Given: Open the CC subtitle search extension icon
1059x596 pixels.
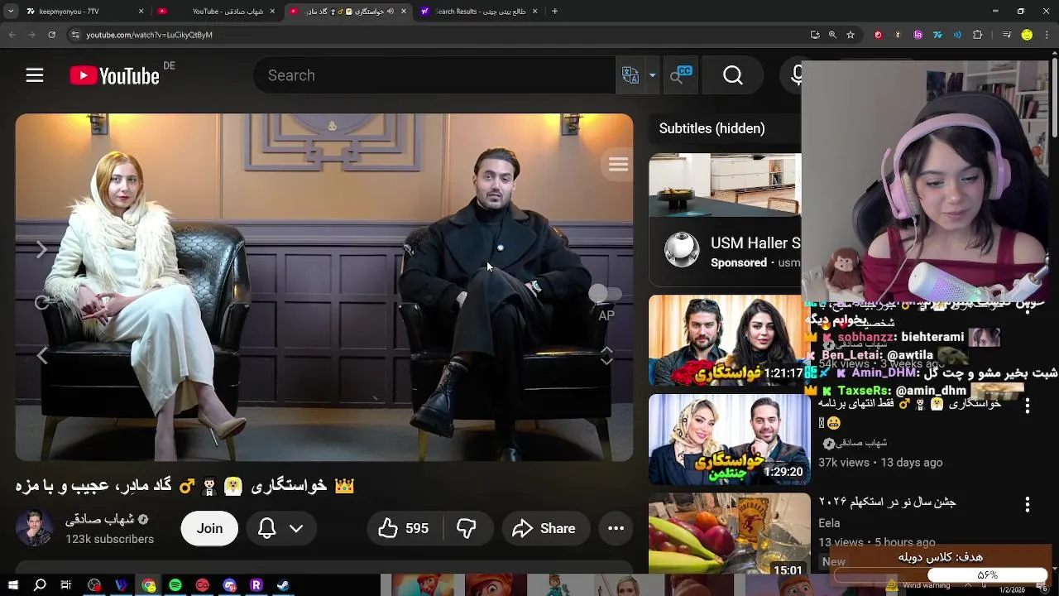Looking at the screenshot, I should 680,75.
